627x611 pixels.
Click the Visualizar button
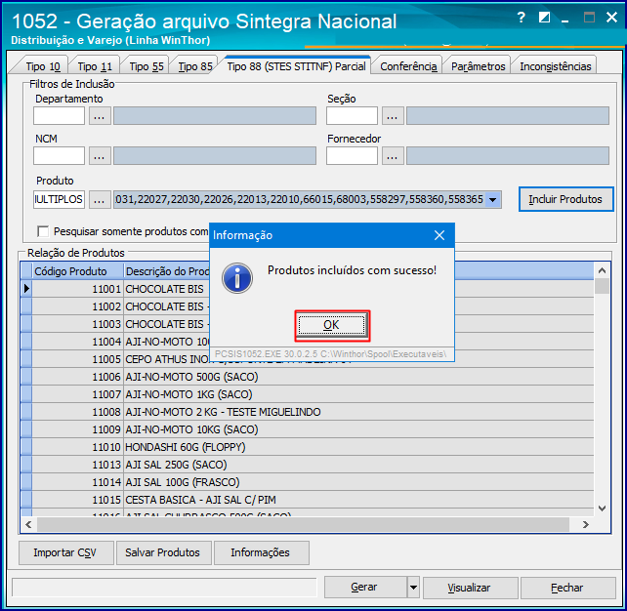470,588
